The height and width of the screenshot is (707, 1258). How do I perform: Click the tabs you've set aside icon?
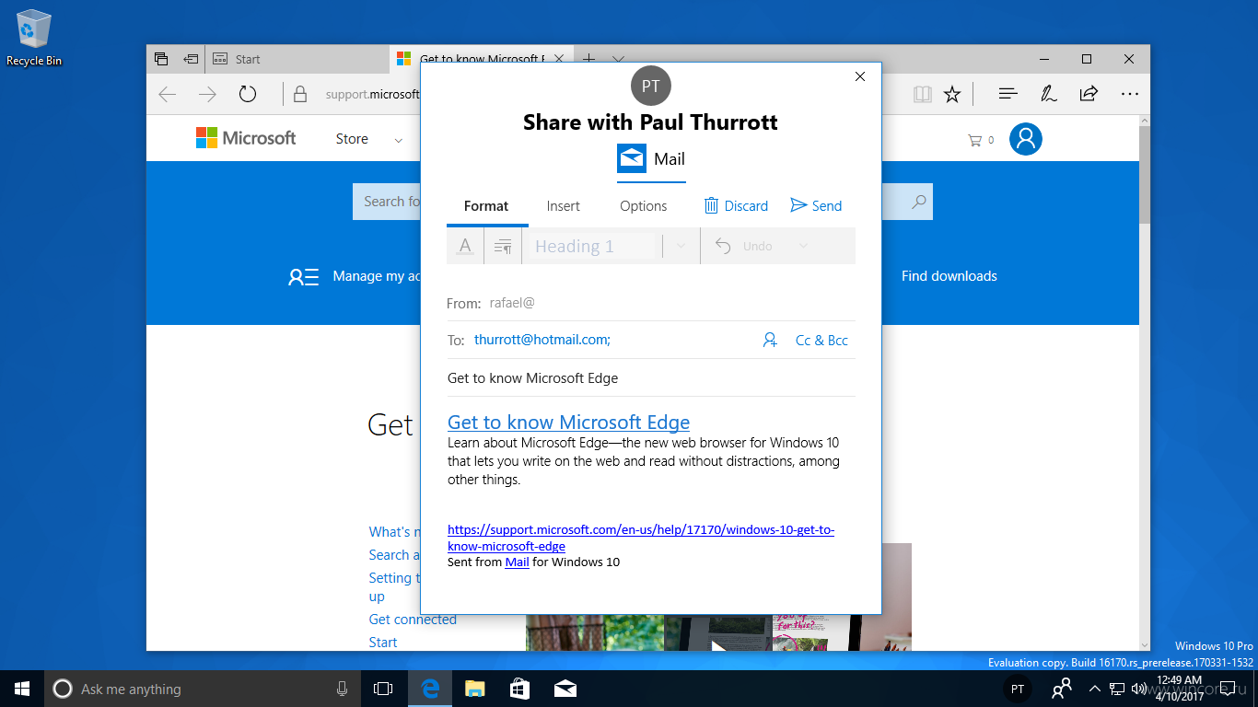click(x=161, y=59)
